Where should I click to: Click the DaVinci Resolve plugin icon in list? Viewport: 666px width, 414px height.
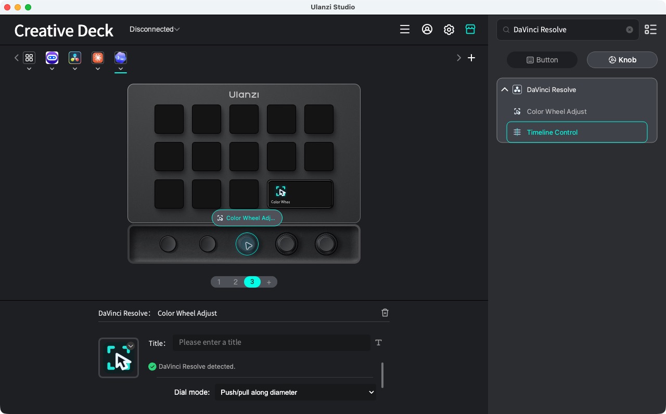[x=517, y=89]
